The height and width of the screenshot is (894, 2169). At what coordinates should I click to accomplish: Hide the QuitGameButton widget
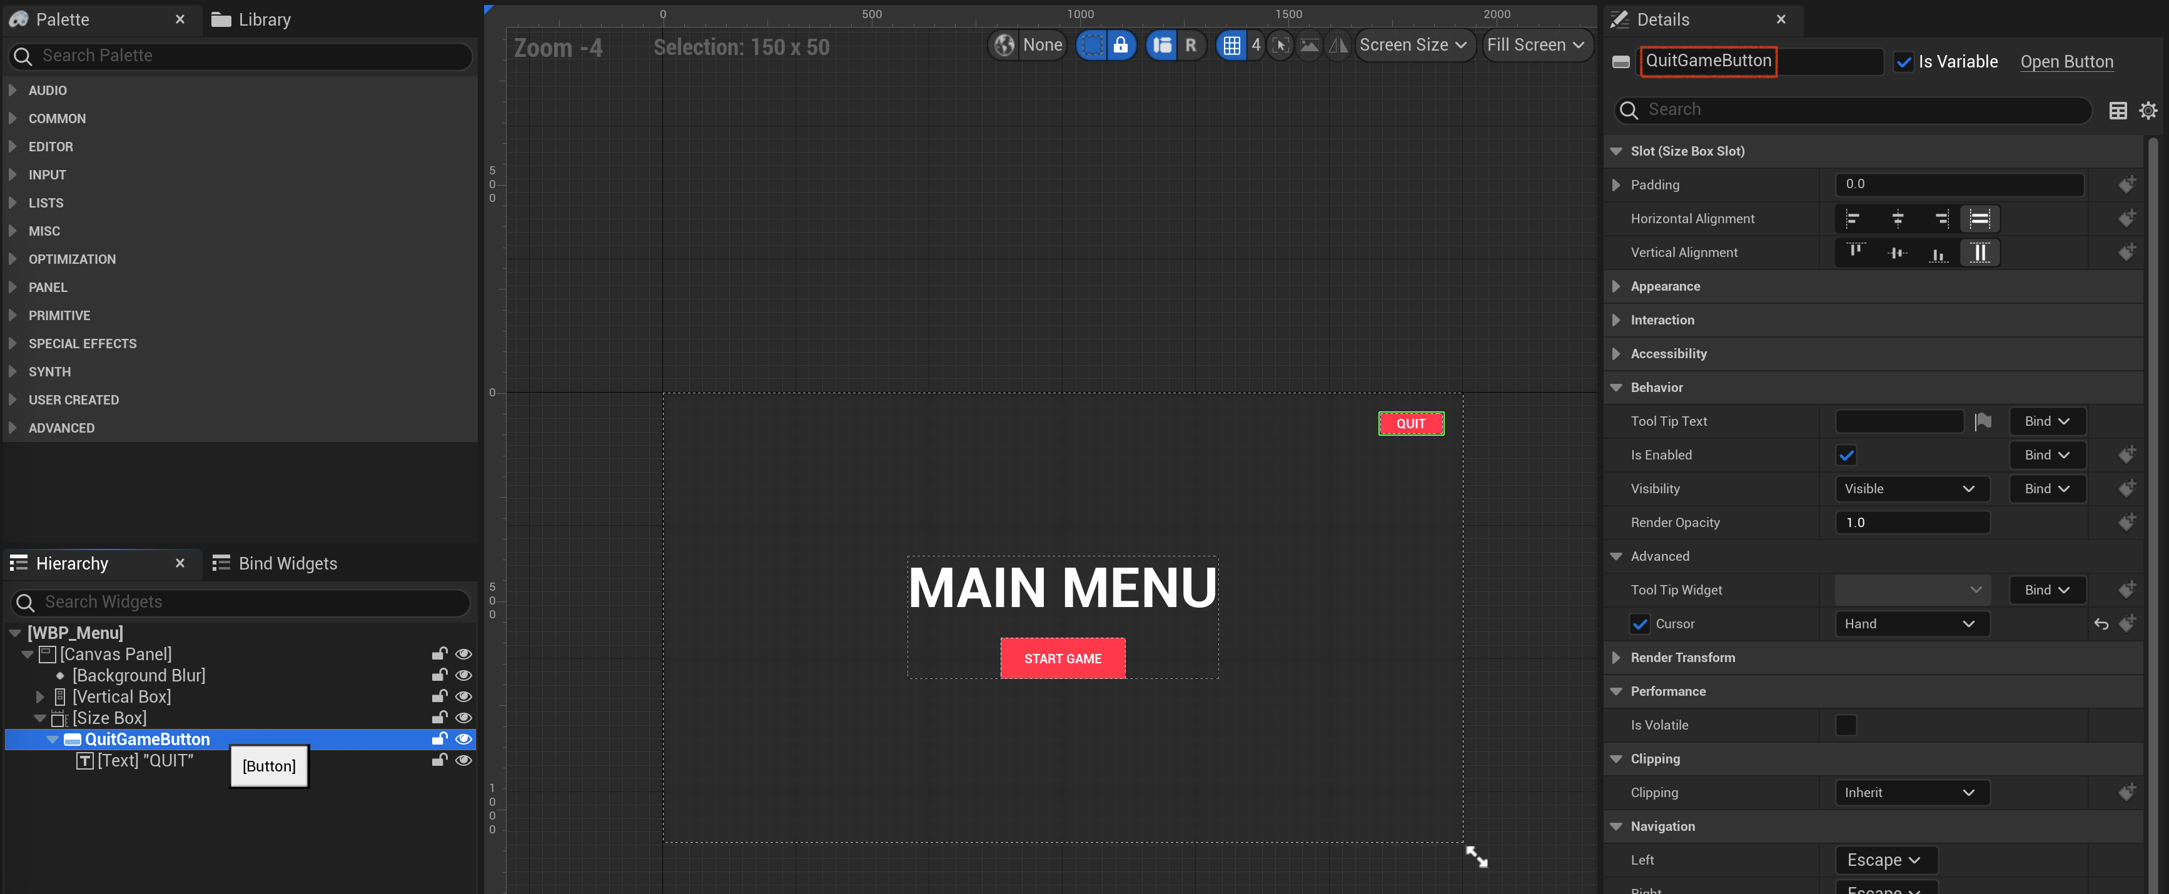(463, 739)
